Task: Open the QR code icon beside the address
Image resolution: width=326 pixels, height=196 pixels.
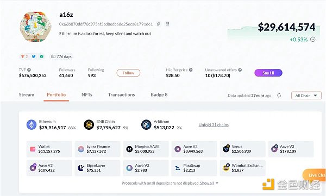Action: pos(167,24)
